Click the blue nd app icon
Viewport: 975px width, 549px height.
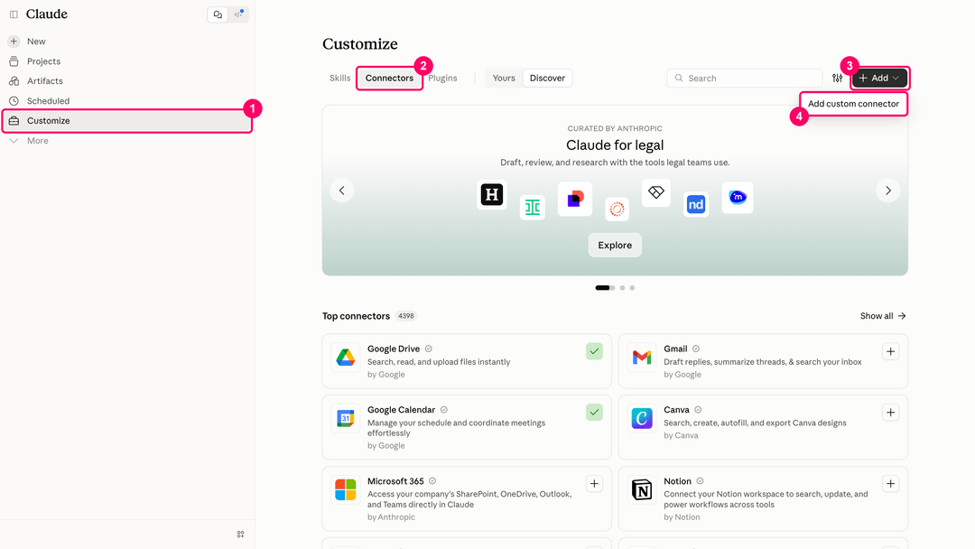[696, 204]
